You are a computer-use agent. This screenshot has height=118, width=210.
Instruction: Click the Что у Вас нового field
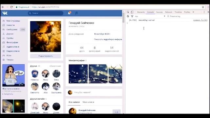coord(94,92)
